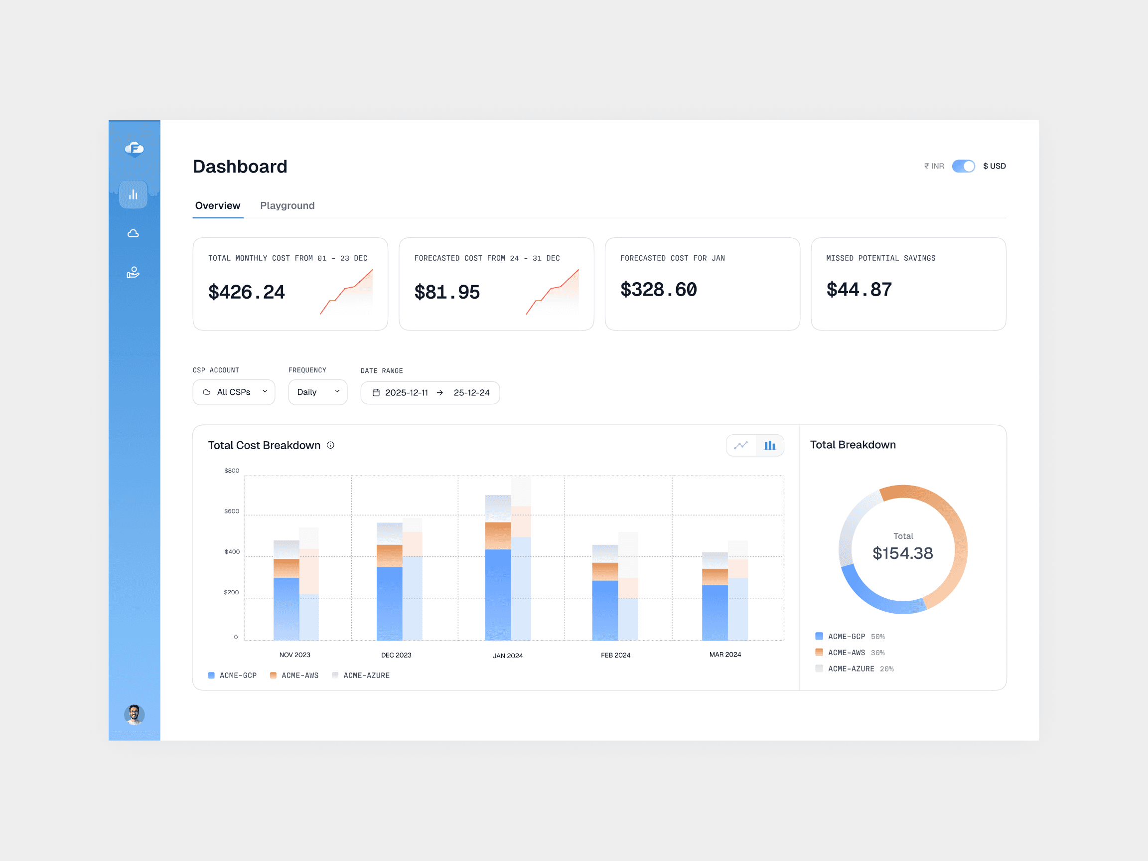1148x861 pixels.
Task: Toggle ACME-GCP series in the chart legend
Action: [233, 675]
